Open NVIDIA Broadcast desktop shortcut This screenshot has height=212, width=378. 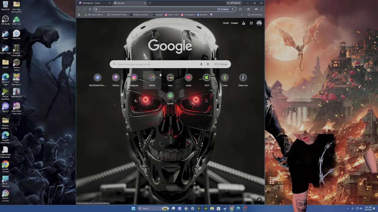(5, 94)
